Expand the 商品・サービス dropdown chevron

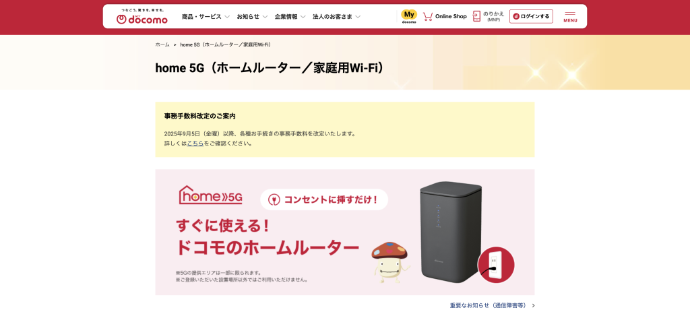pos(227,17)
